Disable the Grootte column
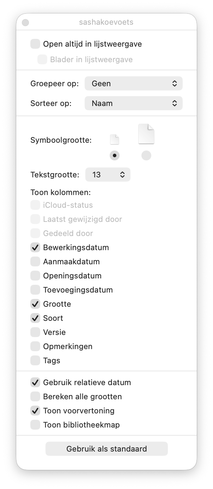 pos(35,304)
